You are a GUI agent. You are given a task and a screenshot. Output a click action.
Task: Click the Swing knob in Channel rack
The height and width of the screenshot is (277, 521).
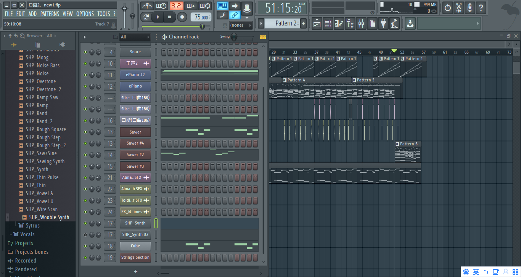[x=234, y=37]
